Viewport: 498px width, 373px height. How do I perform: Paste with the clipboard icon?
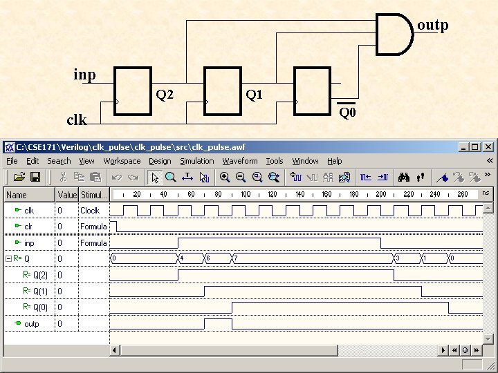(x=95, y=177)
